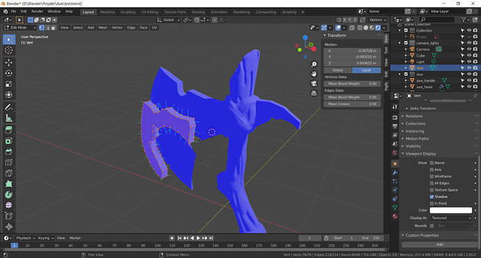
Task: Open the Mesh menu in the viewport header
Action: coord(102,28)
